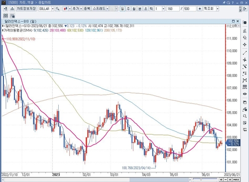249x182 pixels.
Task: Open chart settings gear in right sidebar
Action: 245,22
